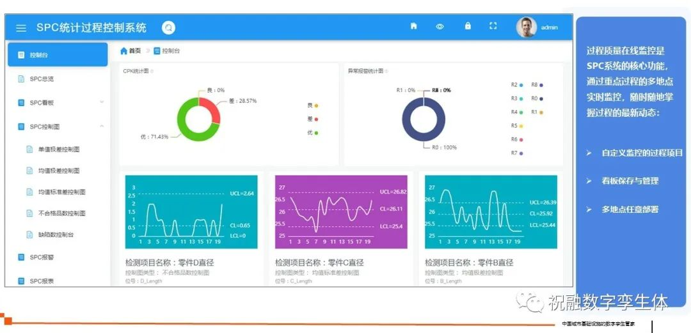Screen dimensions: 691x333
Task: Toggle the 良 legend item in CPK chart
Action: coord(312,105)
